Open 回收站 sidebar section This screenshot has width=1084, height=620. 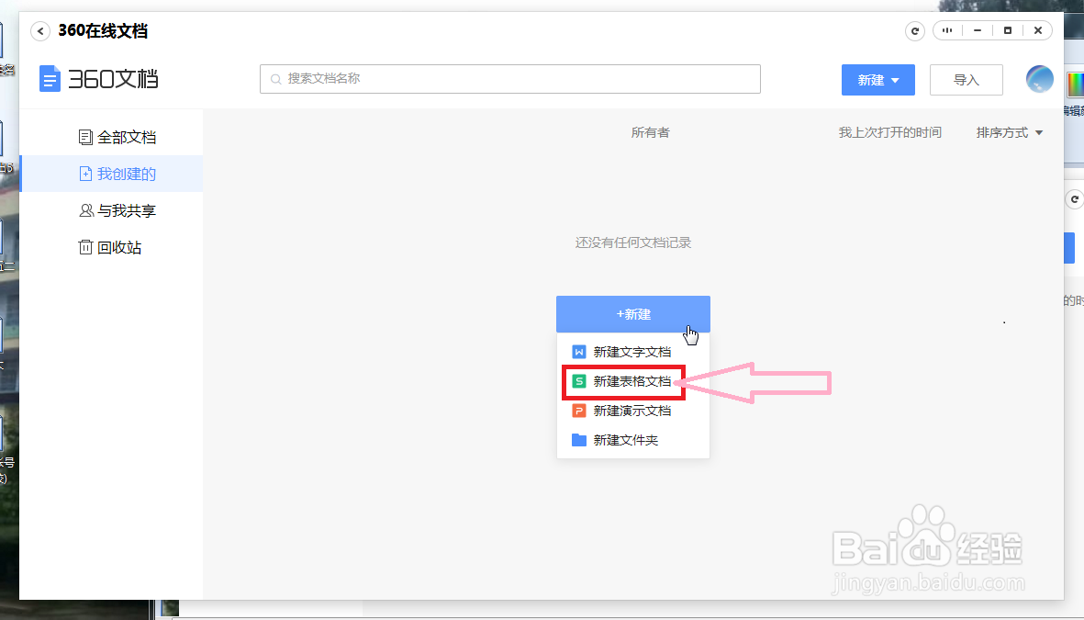point(112,247)
